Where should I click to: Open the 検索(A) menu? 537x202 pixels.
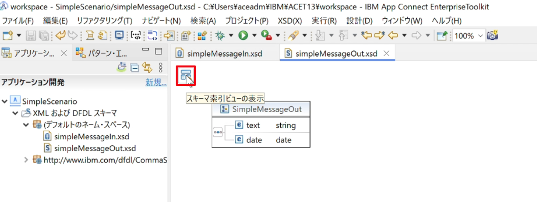pos(203,21)
